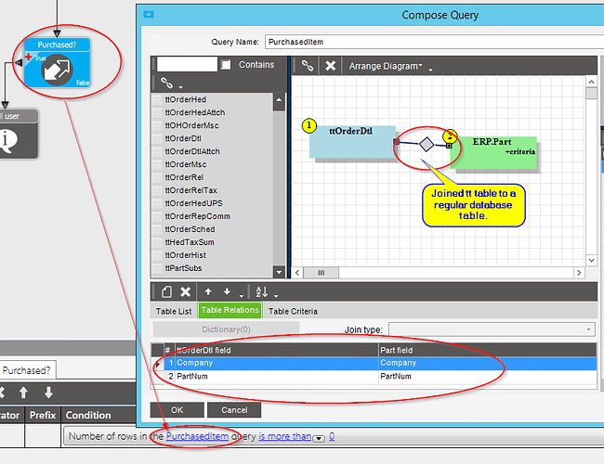Select the ttOrderDtl table box in diagram
Viewport: 604px width, 464px height.
pyautogui.click(x=352, y=142)
